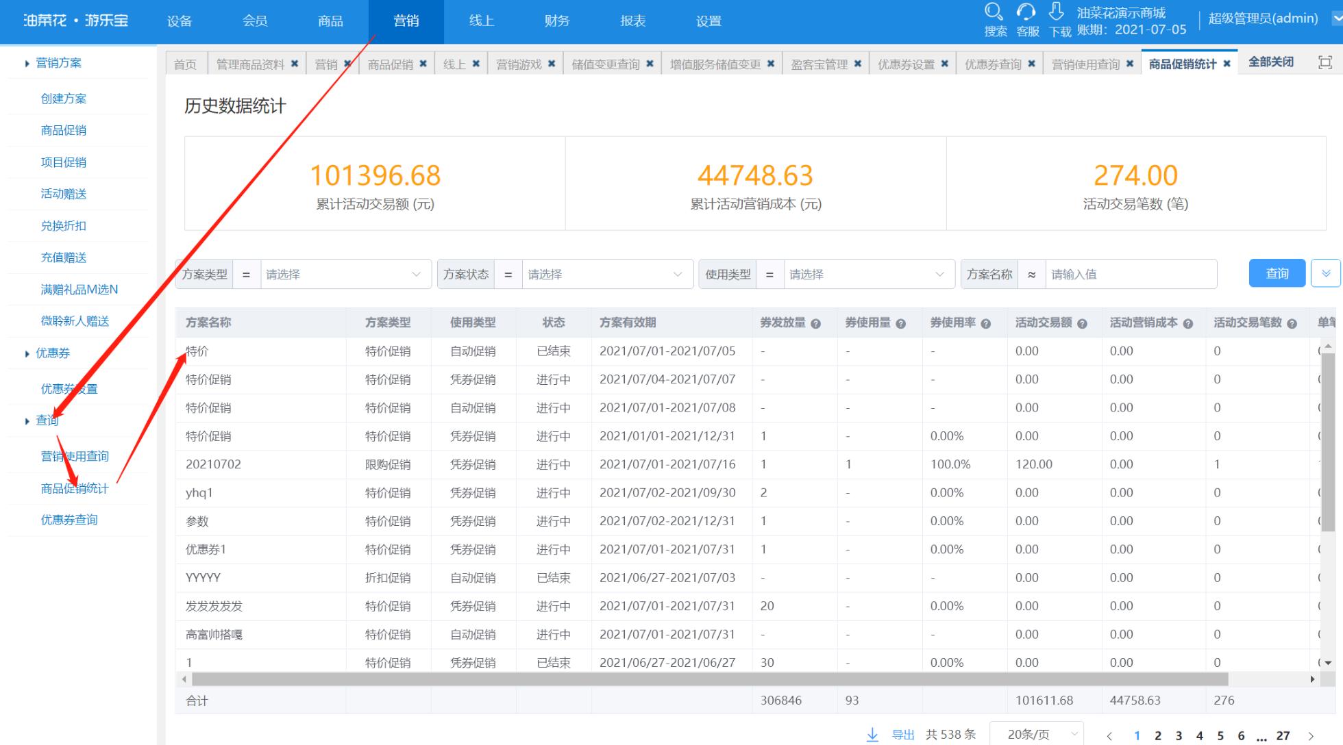Close the 盈客宝管理 tab

pos(858,64)
